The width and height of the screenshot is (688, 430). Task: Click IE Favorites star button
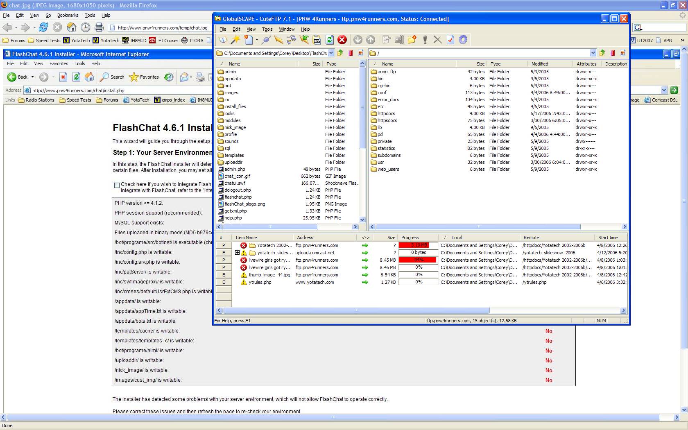[x=144, y=77]
